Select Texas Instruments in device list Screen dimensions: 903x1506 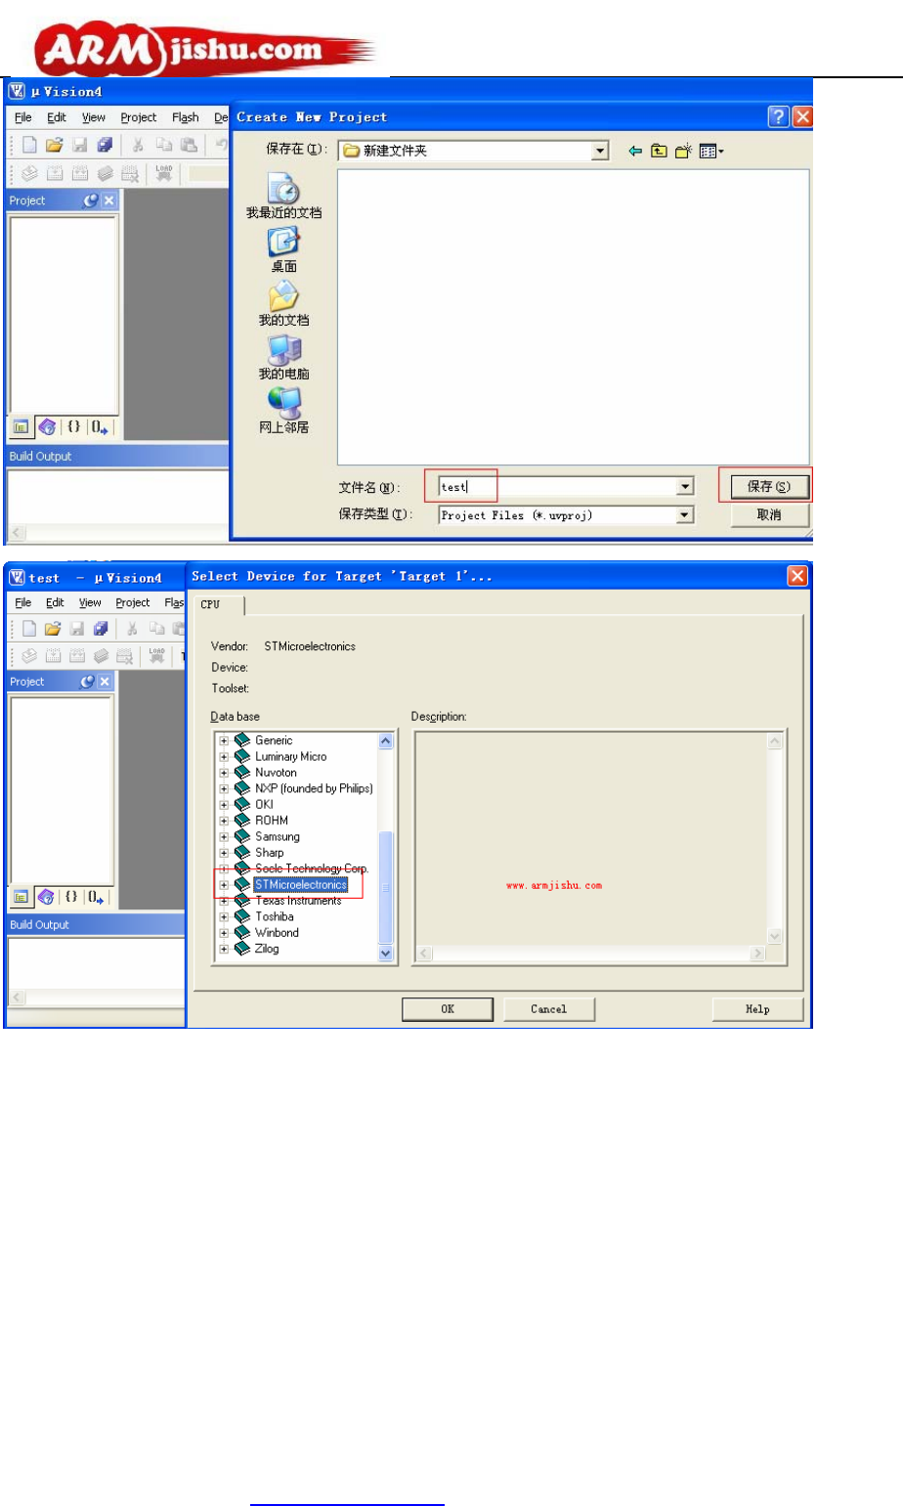point(298,901)
